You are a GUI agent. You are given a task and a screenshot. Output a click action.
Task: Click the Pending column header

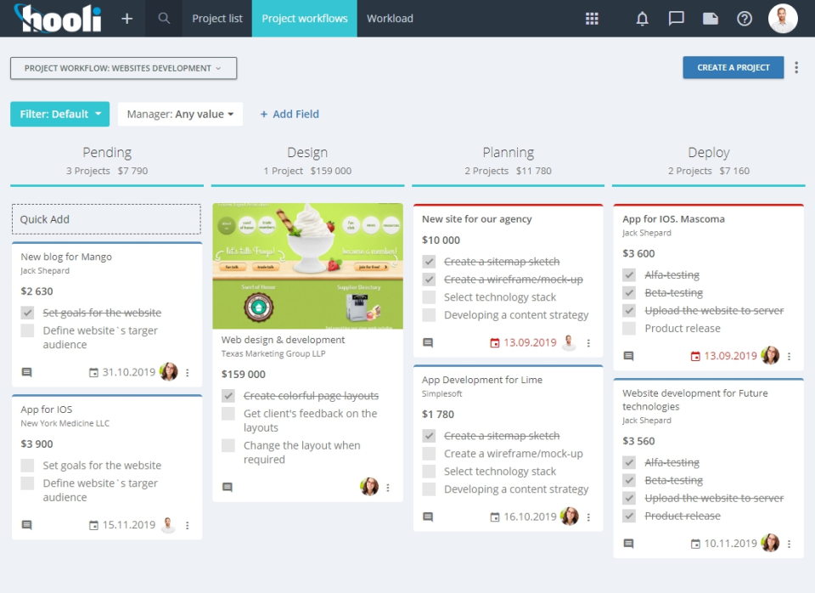click(107, 152)
